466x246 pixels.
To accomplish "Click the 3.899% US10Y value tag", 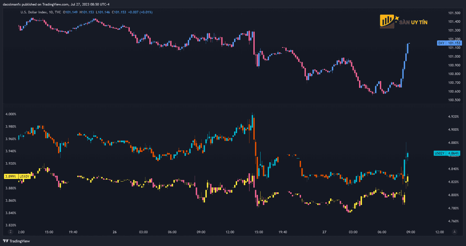I will tap(11, 176).
